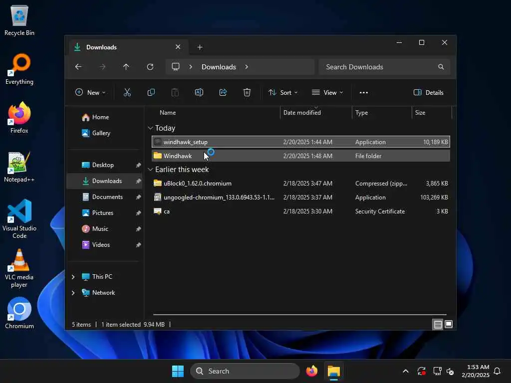Select the windhawk_setup file
Image resolution: width=511 pixels, height=383 pixels.
(x=301, y=142)
